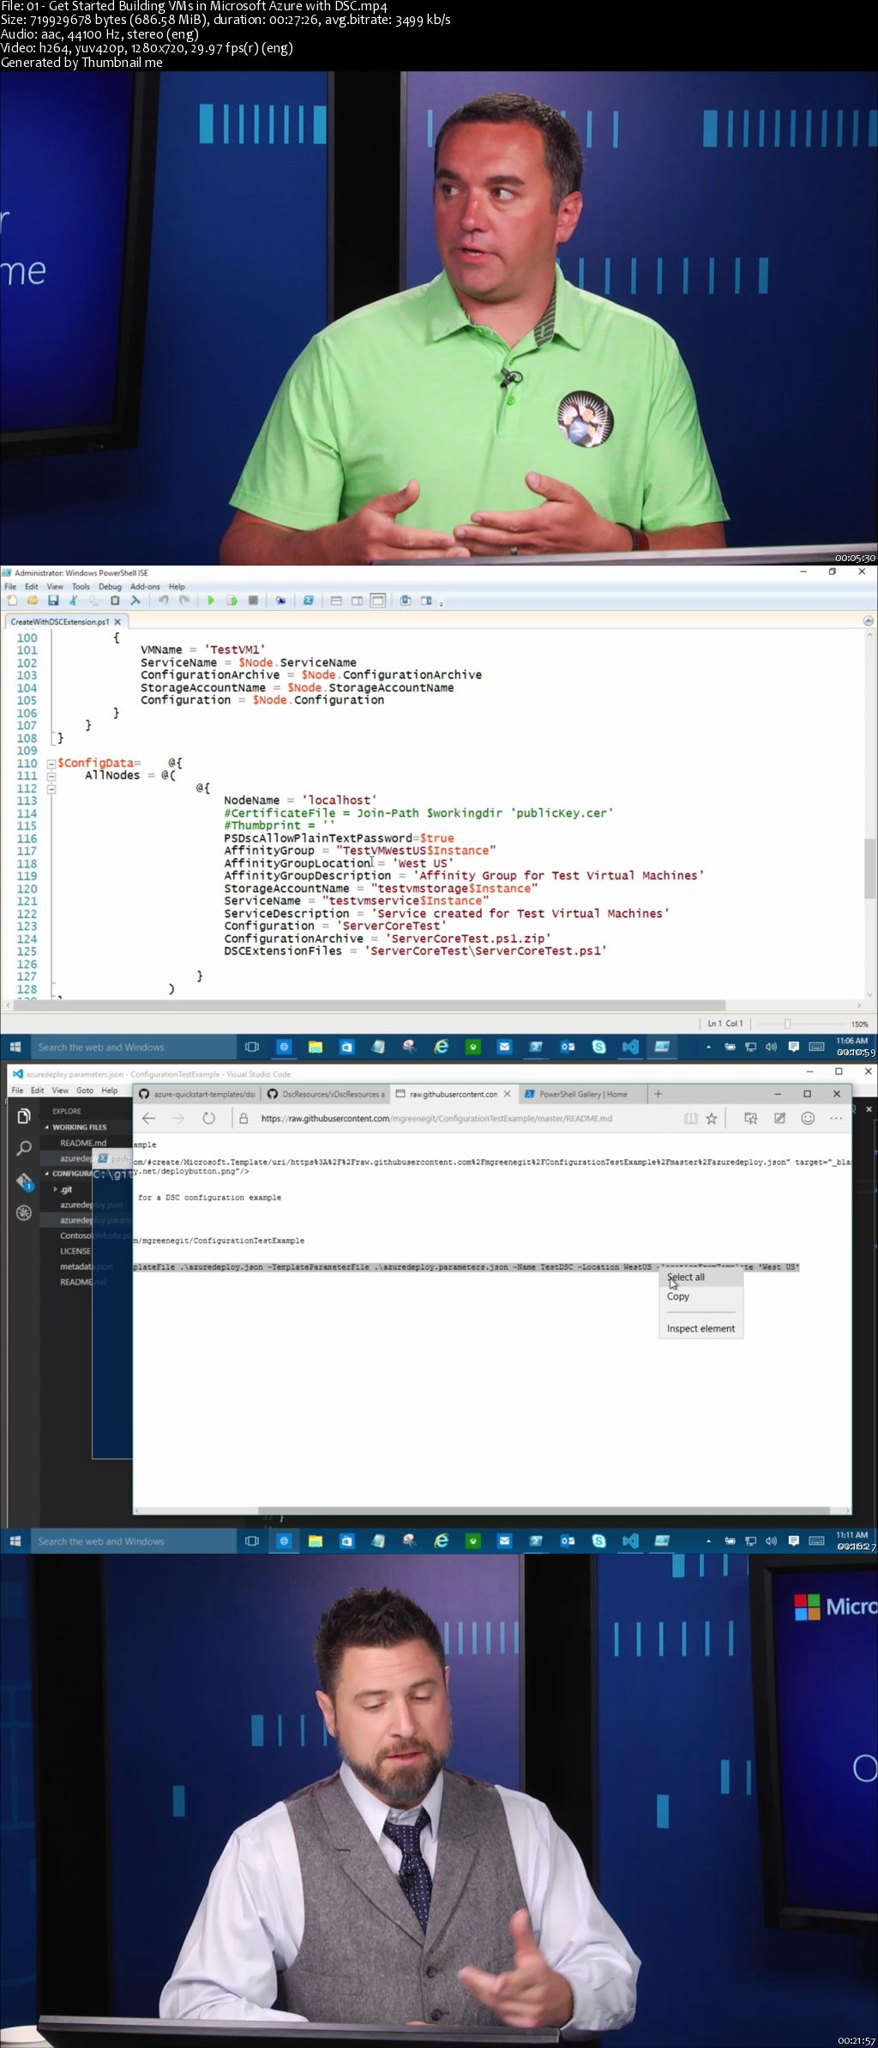Switch to the DscResources/xDscResources Edge tab
Viewport: 878px width, 2048px height.
pyautogui.click(x=325, y=1094)
